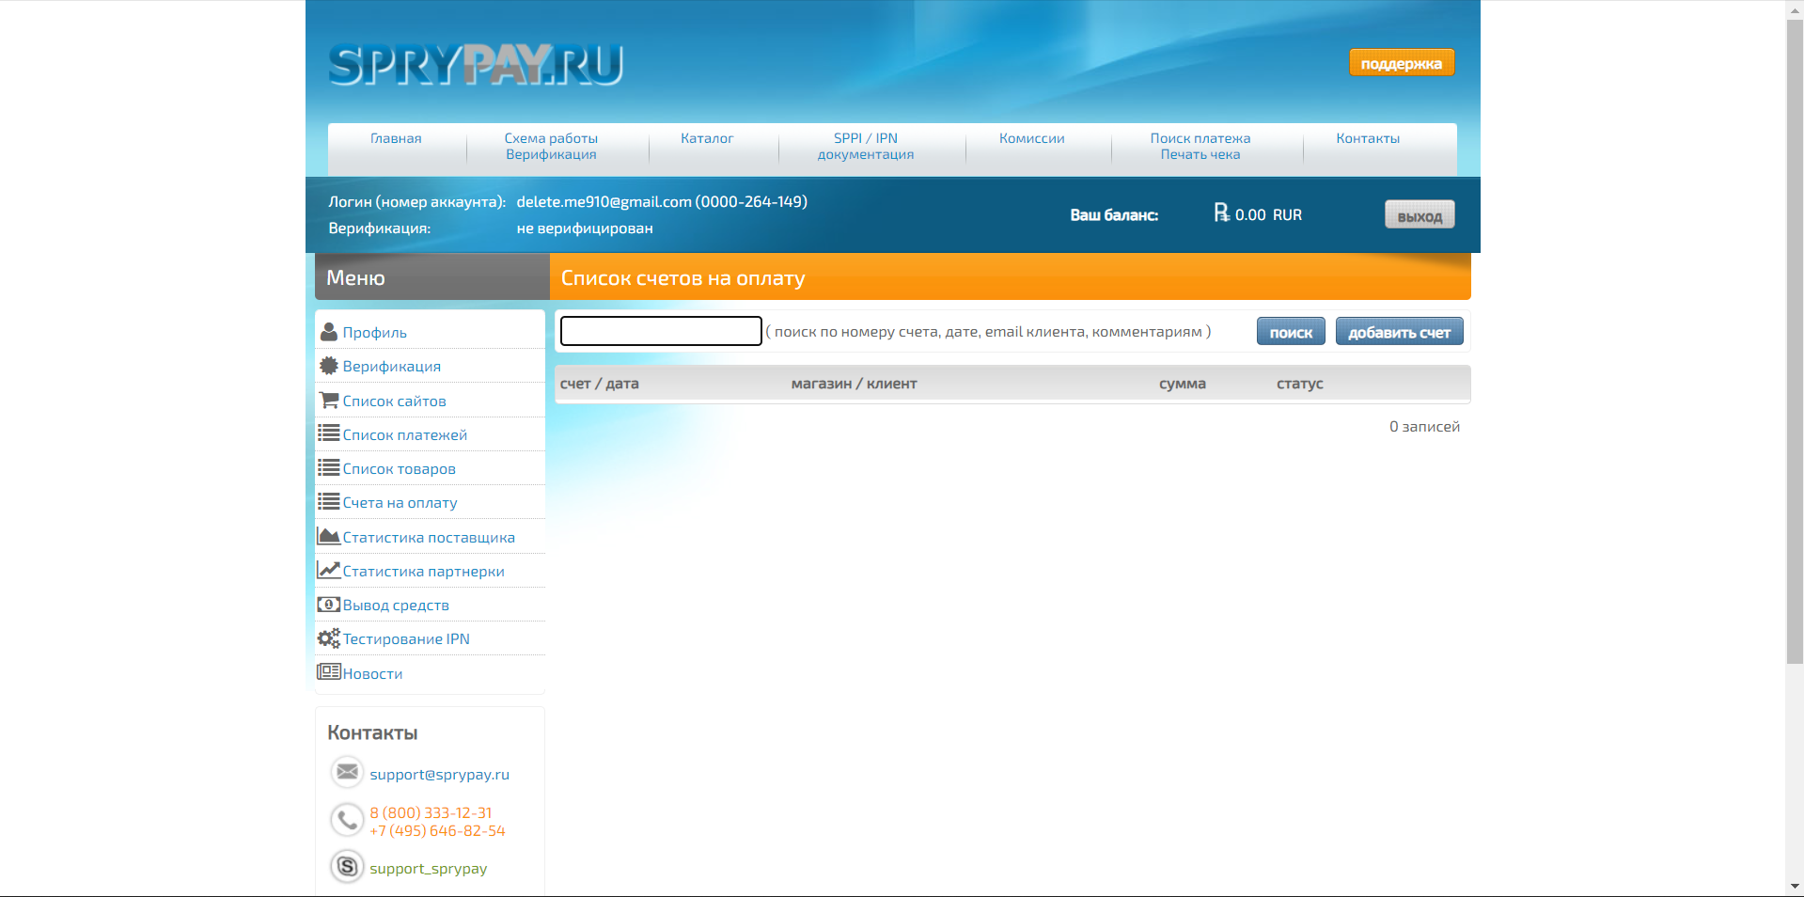Click the 0.00 RUR balance value
This screenshot has width=1804, height=897.
(x=1268, y=215)
